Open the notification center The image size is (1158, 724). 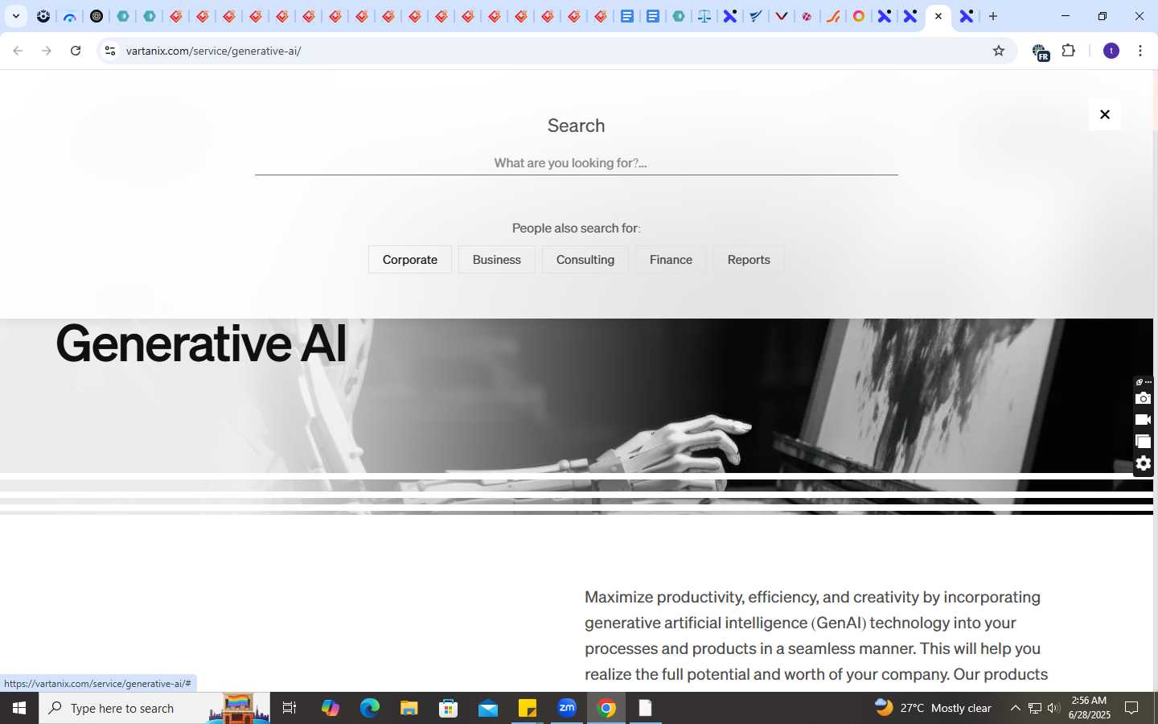point(1131,708)
